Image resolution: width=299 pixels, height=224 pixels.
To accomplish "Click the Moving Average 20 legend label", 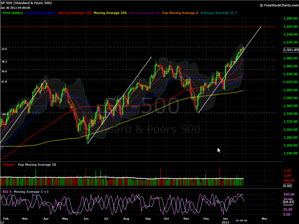I will click(x=144, y=13).
